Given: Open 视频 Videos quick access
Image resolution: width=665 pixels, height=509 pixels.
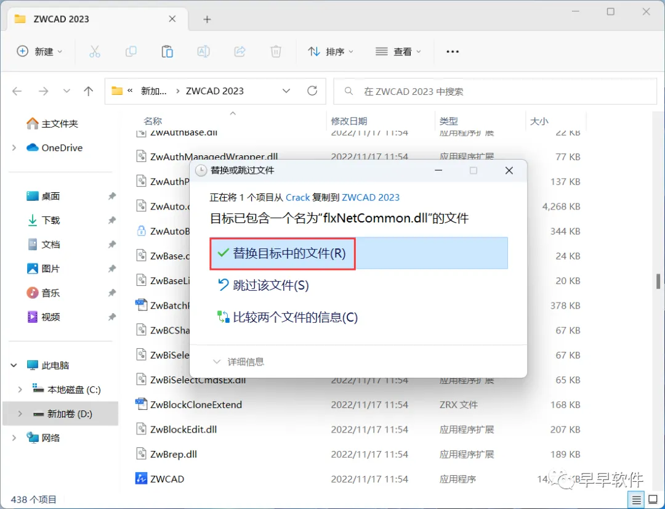Looking at the screenshot, I should 43,317.
